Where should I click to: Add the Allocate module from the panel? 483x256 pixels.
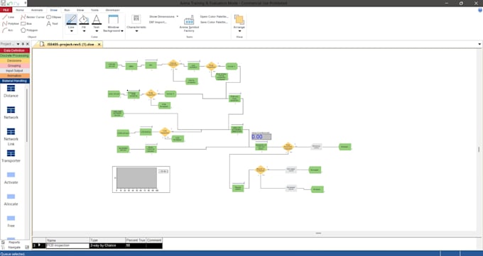(11, 199)
